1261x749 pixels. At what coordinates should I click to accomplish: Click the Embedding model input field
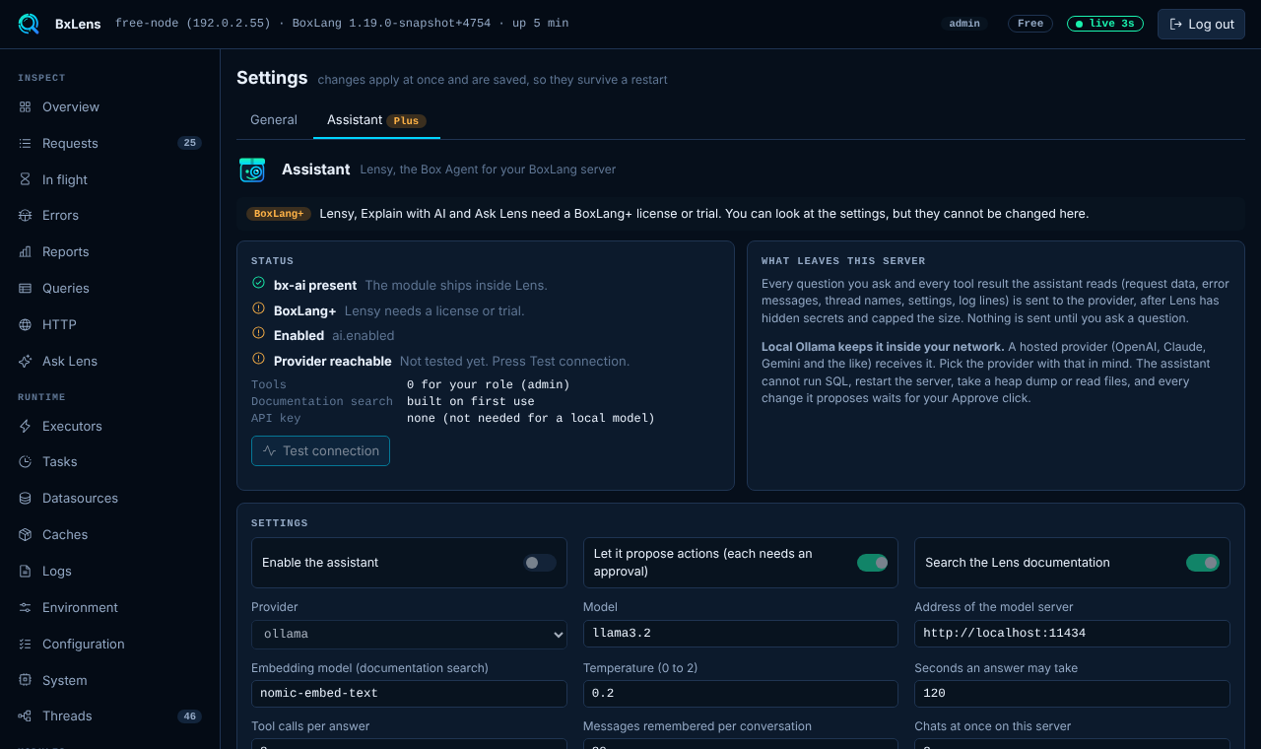pos(409,694)
